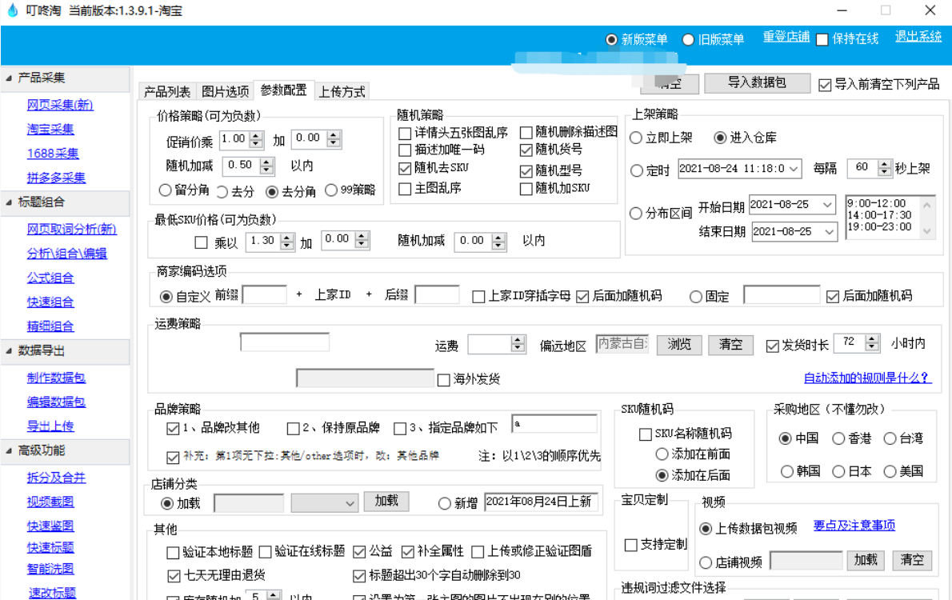Switch to the 产品列表 tab

[x=168, y=90]
